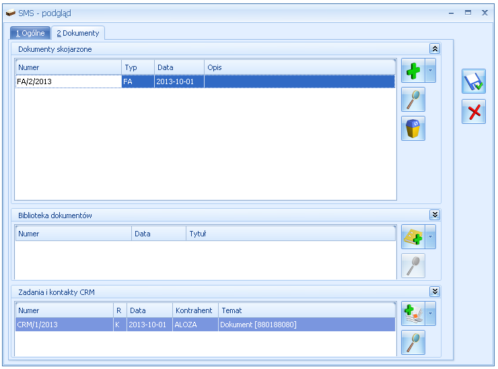
Task: Click the 2013-10-01 date in the CRM/1/2013 row
Action: click(149, 325)
